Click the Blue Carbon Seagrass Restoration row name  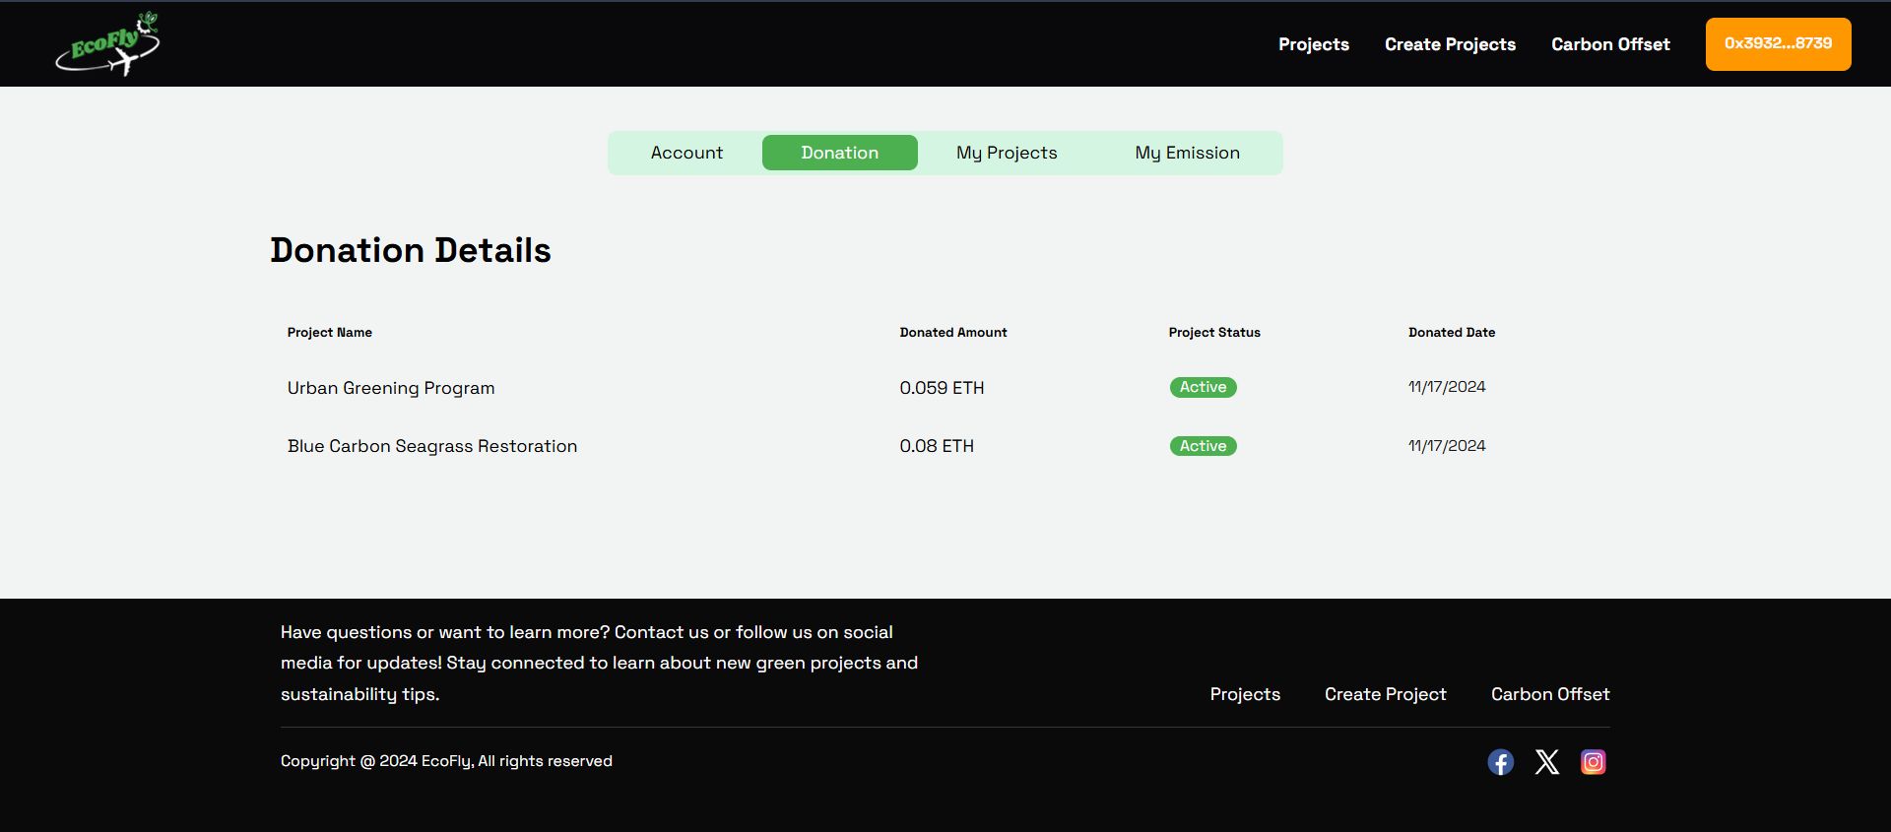point(432,446)
